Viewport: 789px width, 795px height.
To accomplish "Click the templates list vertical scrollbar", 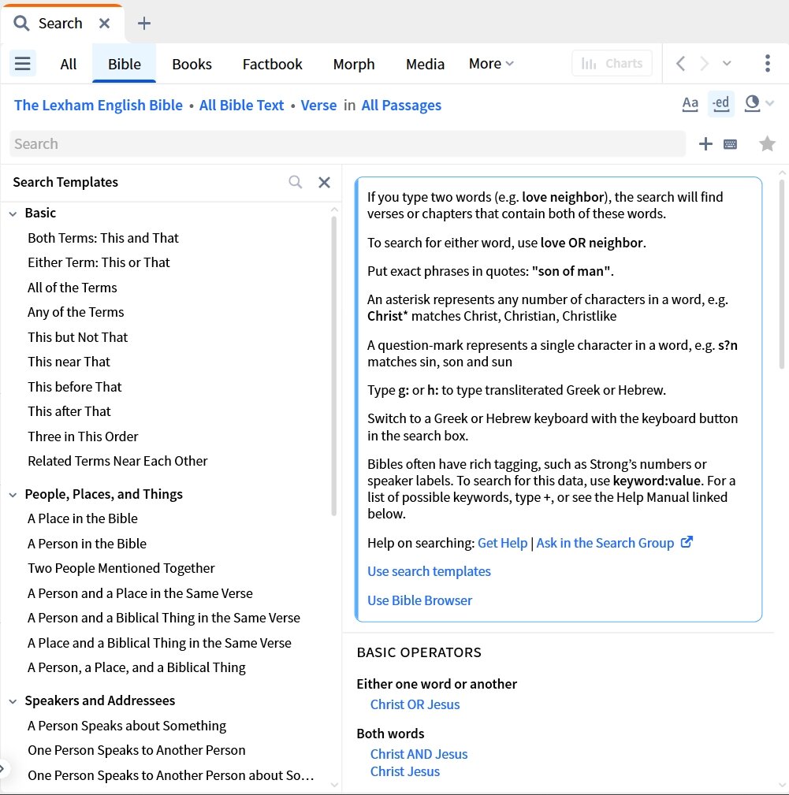I will [x=333, y=365].
